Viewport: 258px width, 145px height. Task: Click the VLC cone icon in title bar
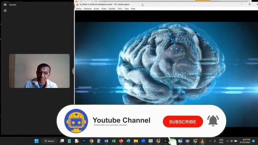(x=77, y=4)
